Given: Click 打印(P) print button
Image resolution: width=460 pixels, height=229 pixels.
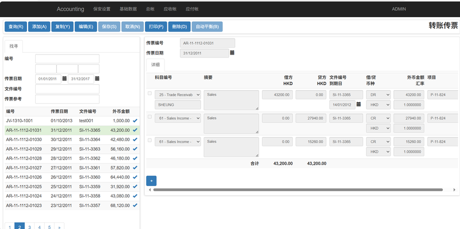Looking at the screenshot, I should [x=156, y=26].
